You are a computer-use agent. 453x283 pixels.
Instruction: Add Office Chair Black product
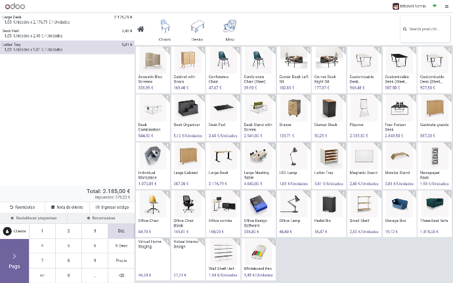pos(188,213)
